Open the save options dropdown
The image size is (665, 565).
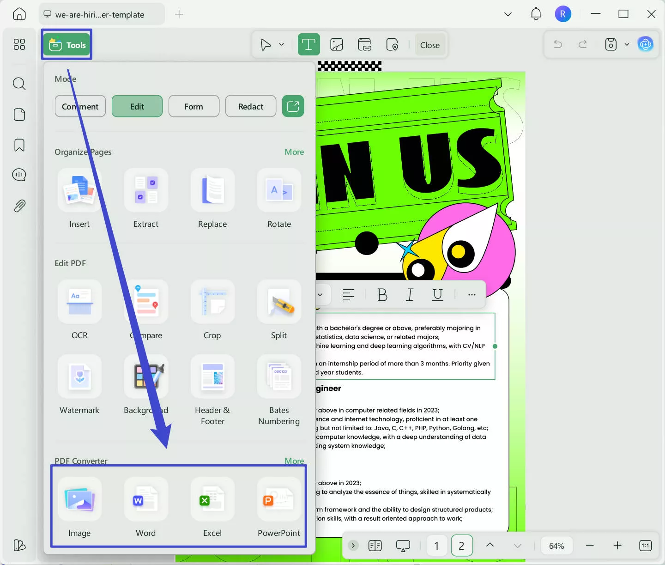627,44
